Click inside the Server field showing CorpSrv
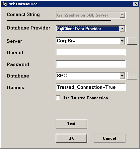 coord(88,41)
